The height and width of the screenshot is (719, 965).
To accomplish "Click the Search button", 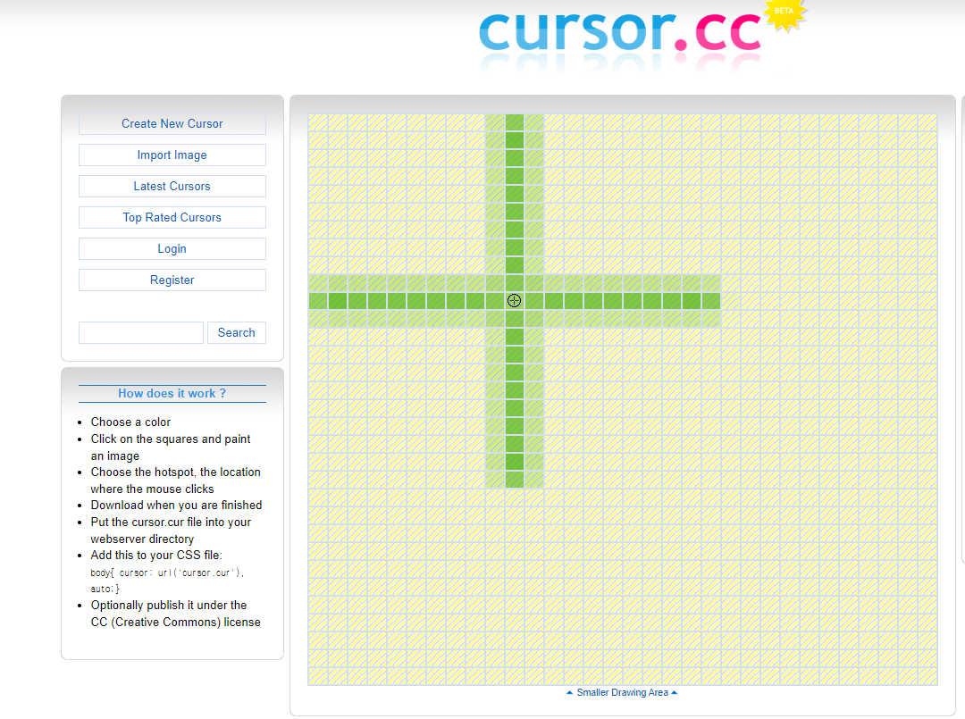I will [236, 333].
